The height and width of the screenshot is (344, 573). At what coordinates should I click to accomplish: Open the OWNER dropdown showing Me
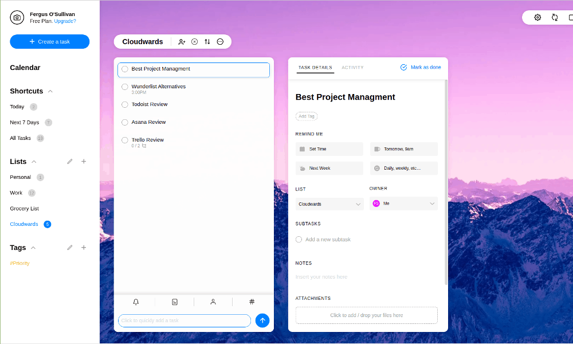pos(403,204)
